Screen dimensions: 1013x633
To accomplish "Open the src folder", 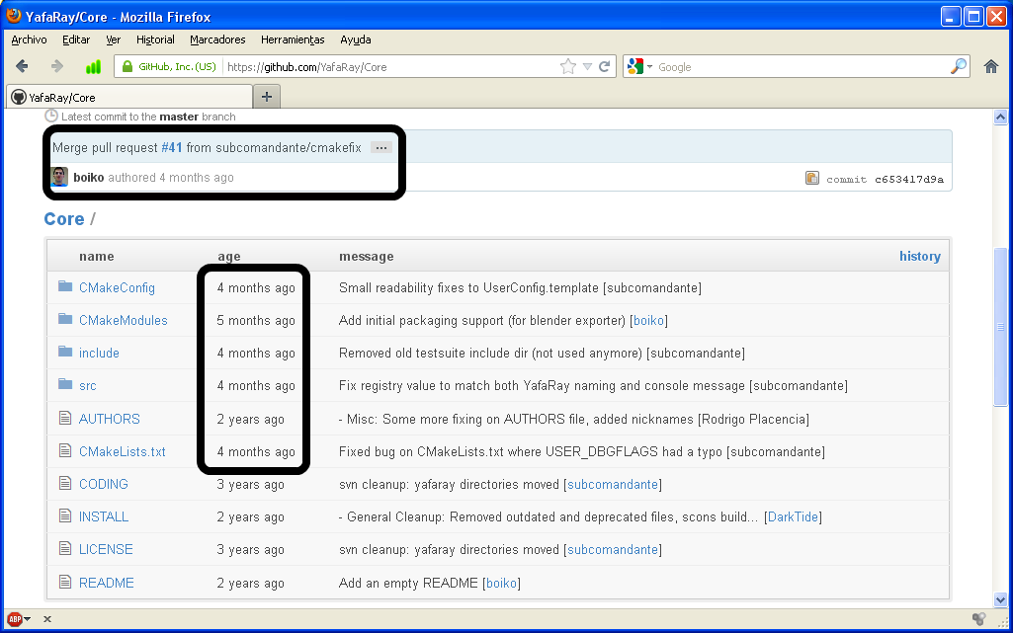I will pyautogui.click(x=88, y=386).
